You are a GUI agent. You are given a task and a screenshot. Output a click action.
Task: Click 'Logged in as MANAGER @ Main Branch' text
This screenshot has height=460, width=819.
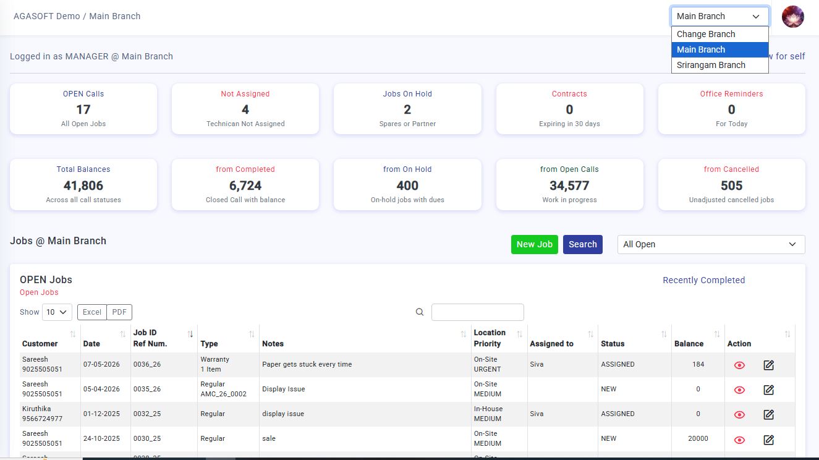click(x=91, y=56)
